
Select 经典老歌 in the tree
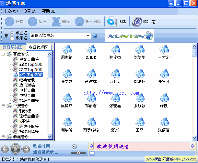click(27, 80)
